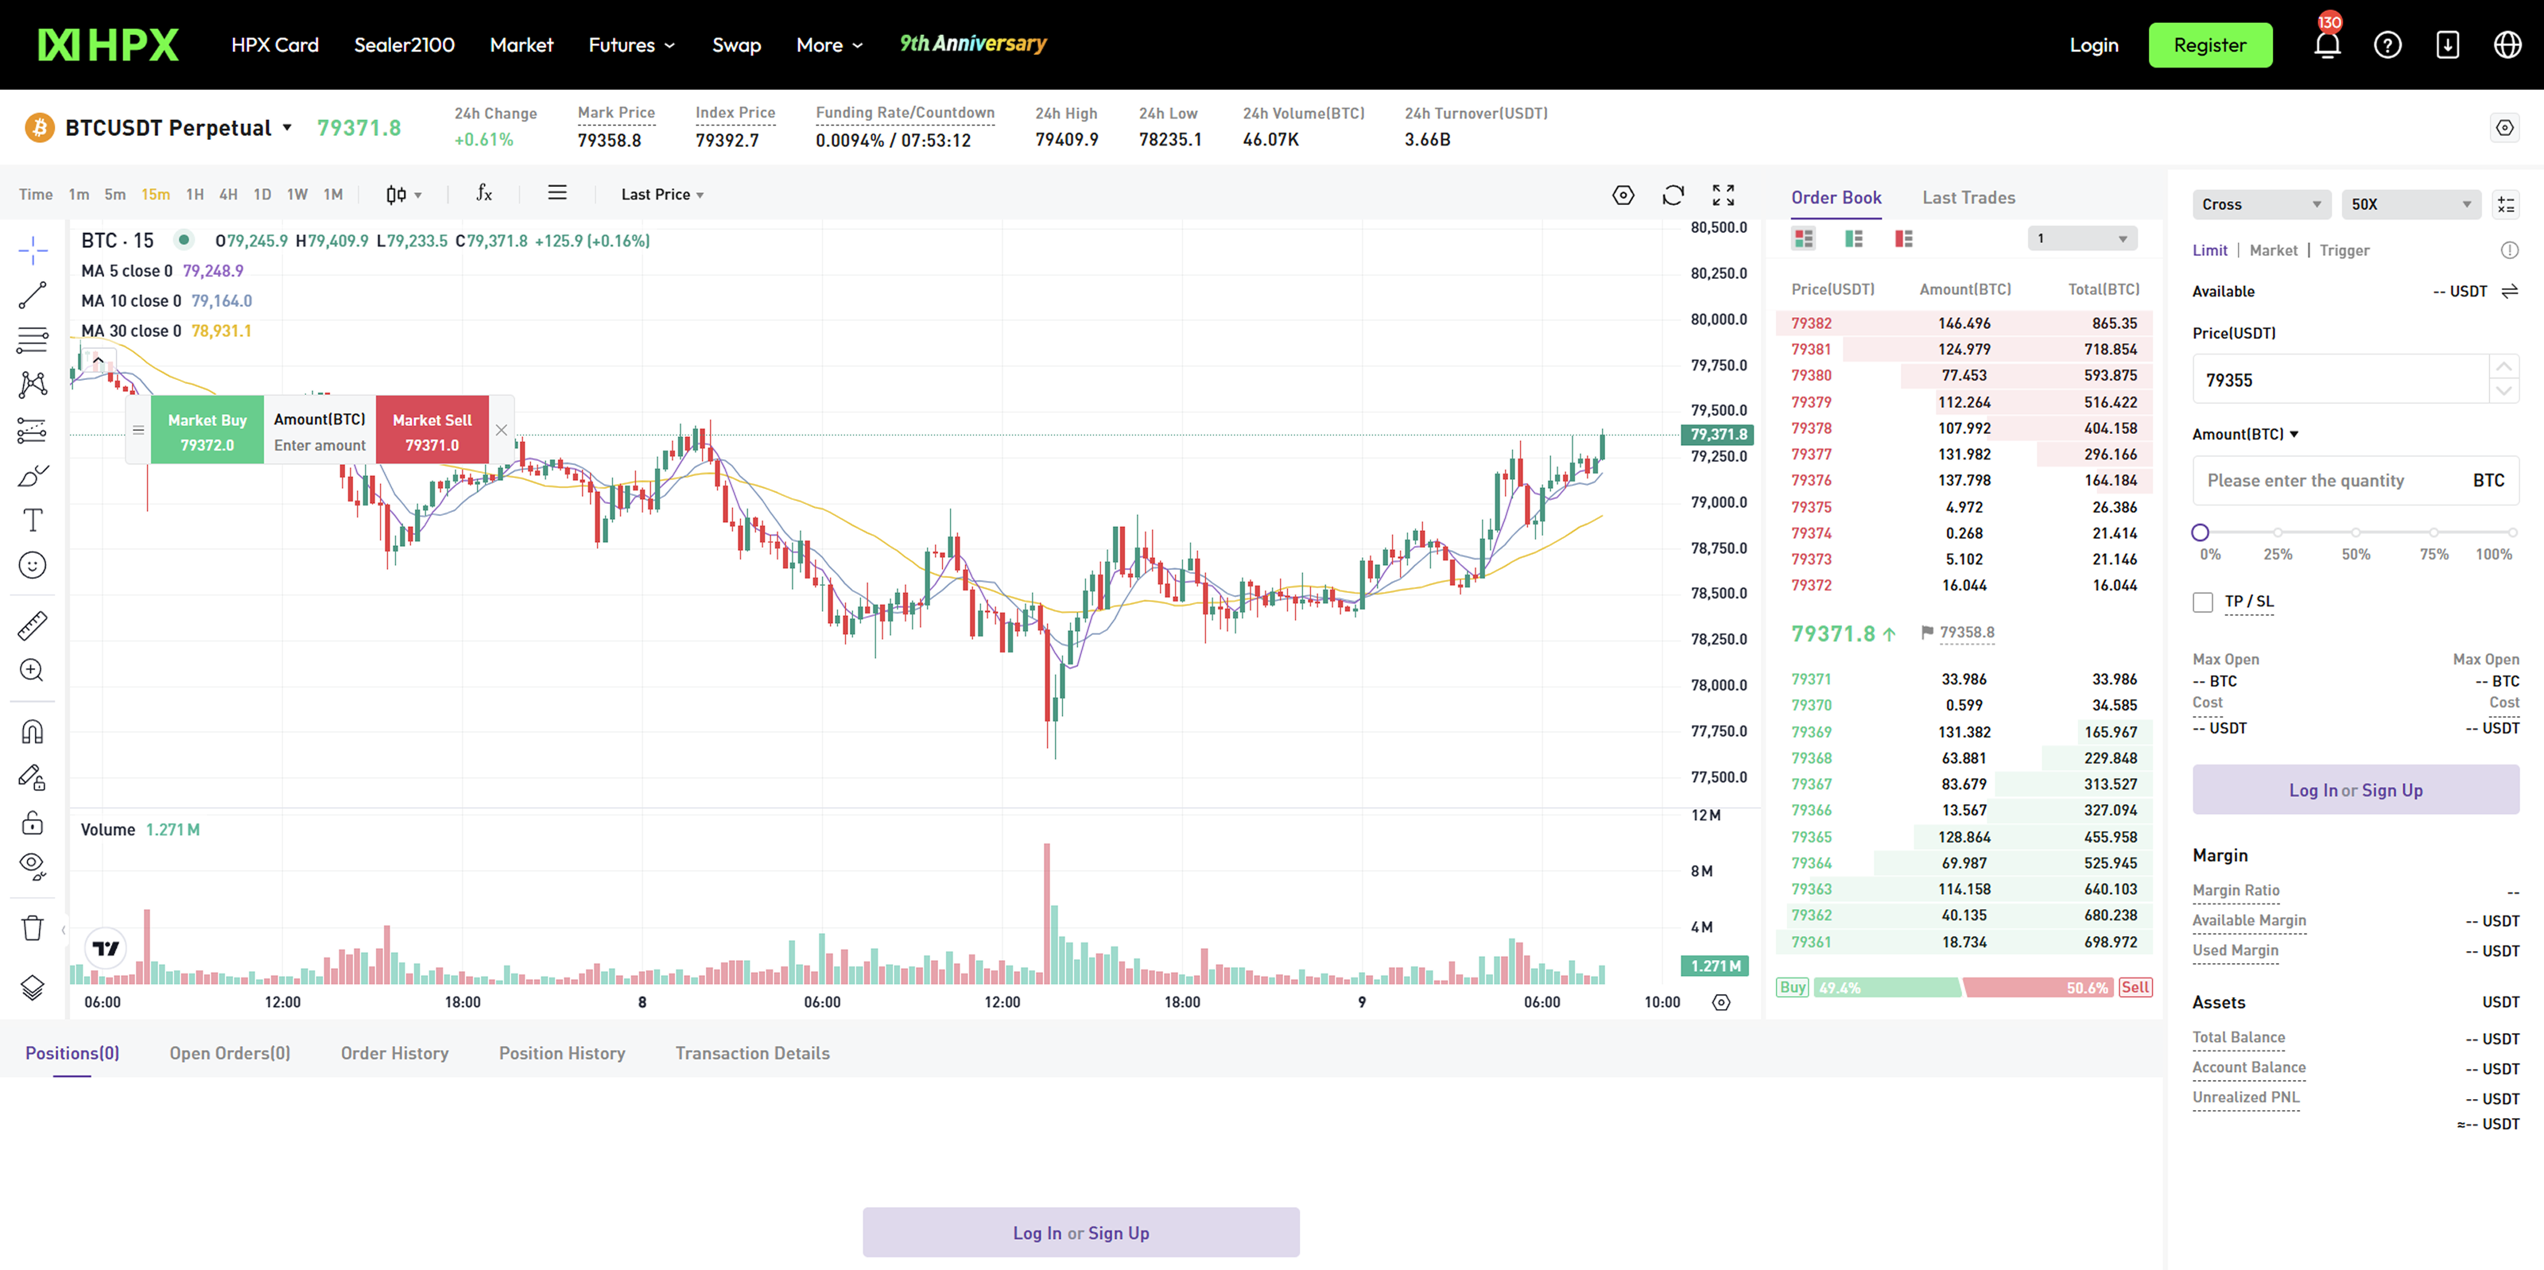This screenshot has width=2544, height=1270.
Task: Open chart layout lines menu
Action: (x=557, y=194)
